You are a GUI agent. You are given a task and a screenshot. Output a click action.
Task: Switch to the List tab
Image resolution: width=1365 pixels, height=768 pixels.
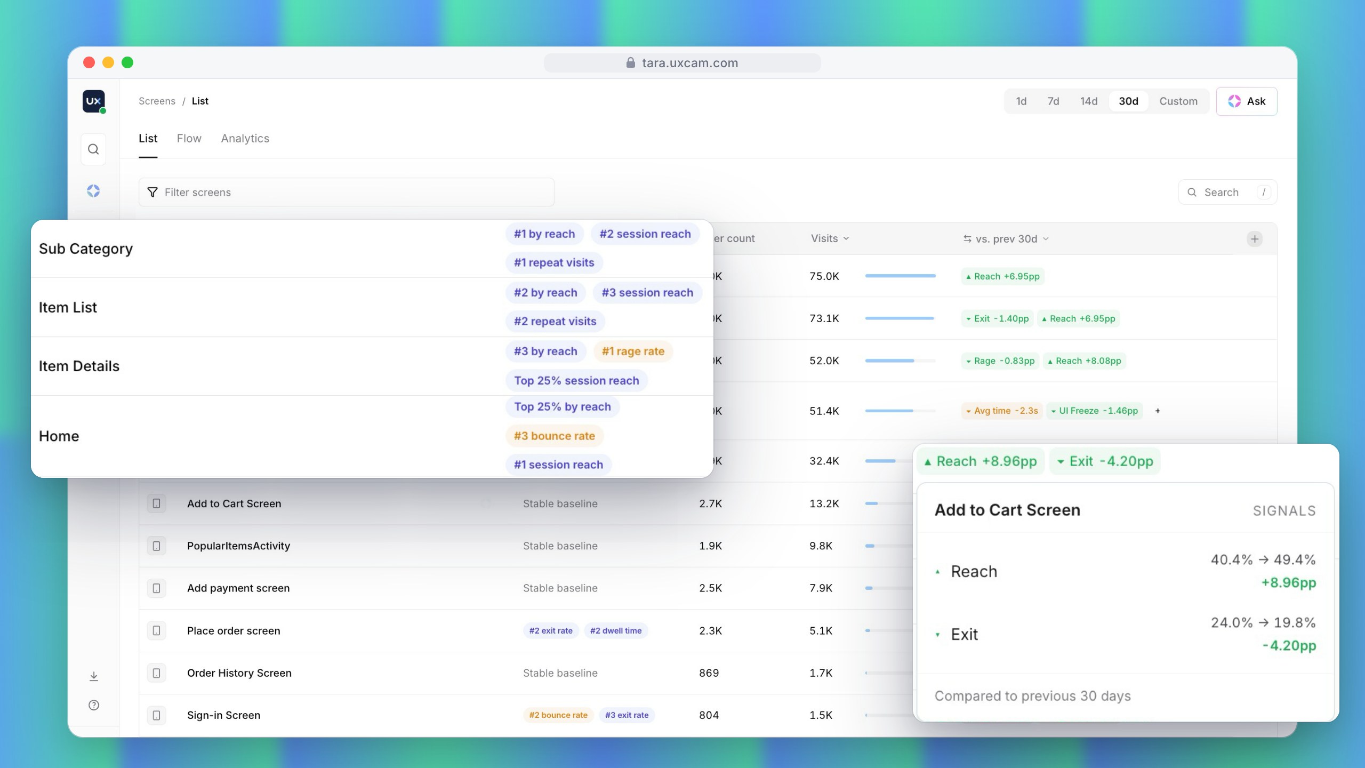coord(148,139)
